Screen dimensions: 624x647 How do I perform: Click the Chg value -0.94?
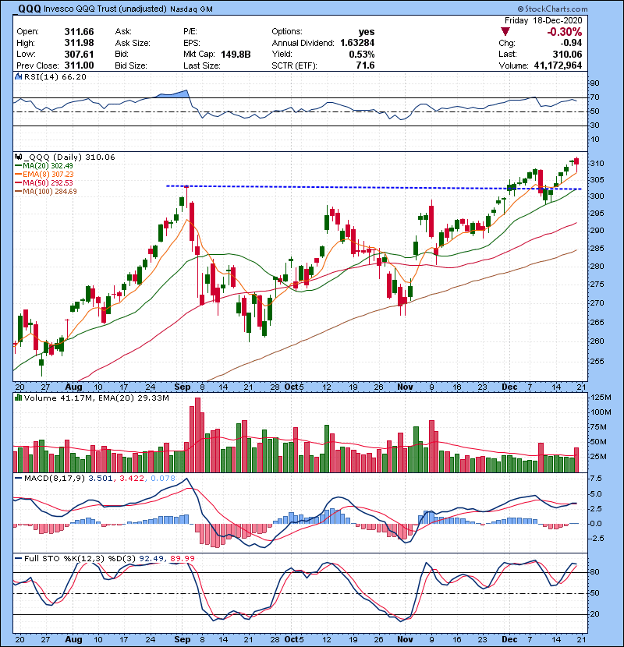[x=571, y=43]
